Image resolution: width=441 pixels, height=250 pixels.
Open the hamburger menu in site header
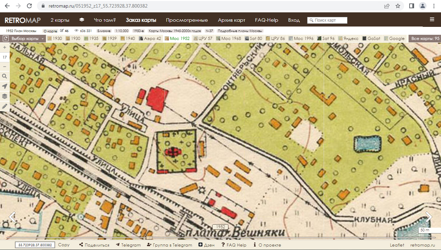[432, 20]
